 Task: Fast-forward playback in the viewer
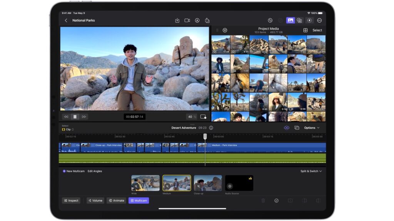pos(84,117)
